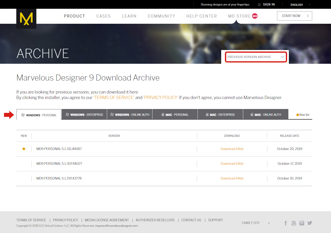Click the October 20, 2019 release date

click(x=290, y=149)
